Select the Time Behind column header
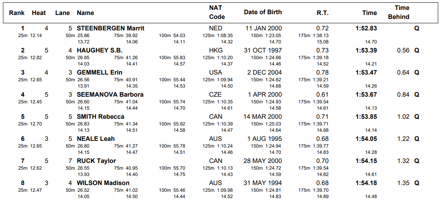This screenshot has height=202, width=440. (401, 12)
